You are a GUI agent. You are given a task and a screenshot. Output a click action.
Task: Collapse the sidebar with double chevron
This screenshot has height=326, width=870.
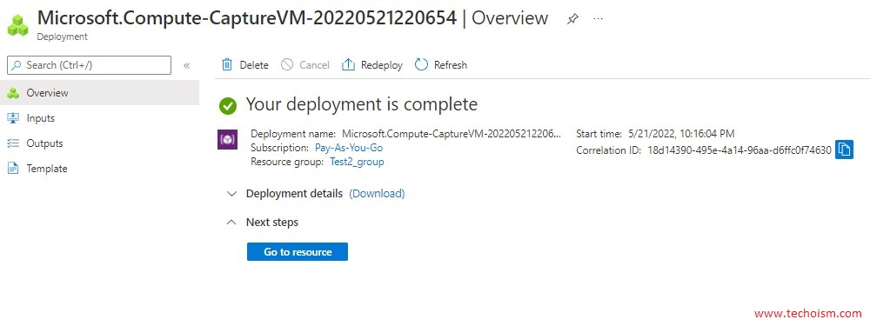pos(186,65)
